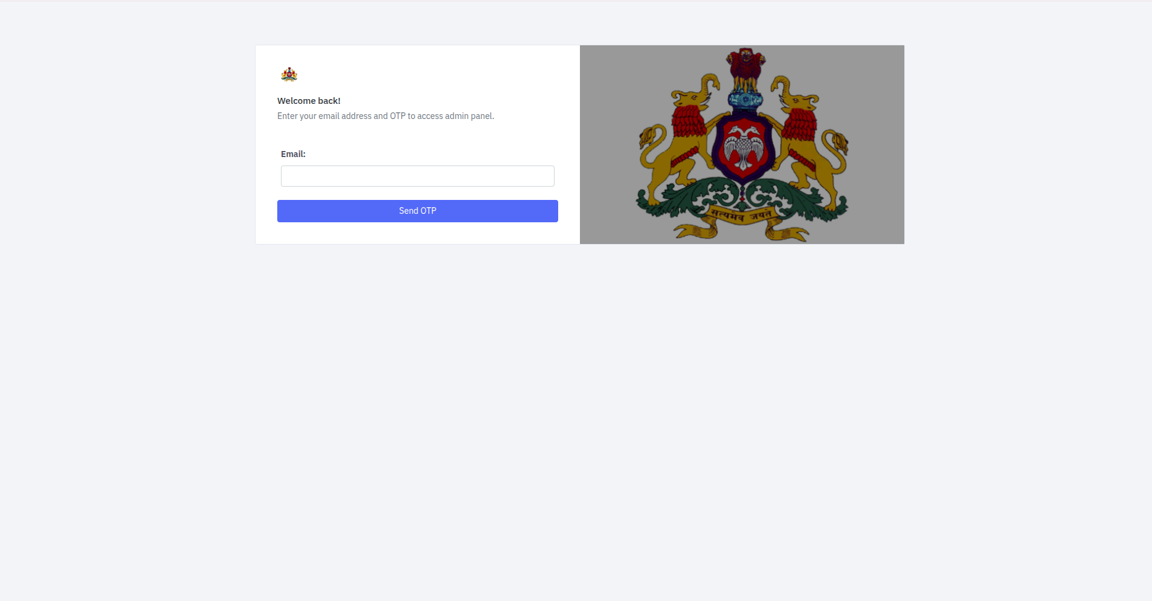Click the Ashoka lion capital atop the emblem
1152x601 pixels.
coord(746,69)
